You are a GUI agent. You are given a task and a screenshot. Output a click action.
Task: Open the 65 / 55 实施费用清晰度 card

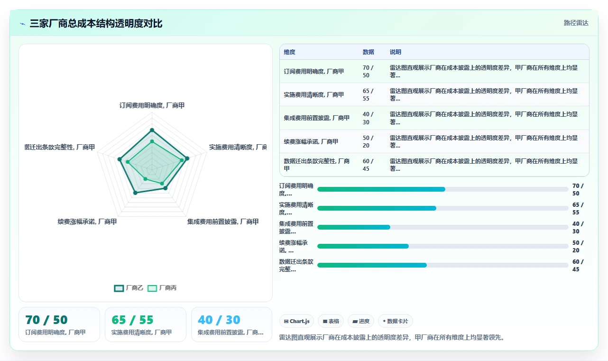pyautogui.click(x=146, y=324)
